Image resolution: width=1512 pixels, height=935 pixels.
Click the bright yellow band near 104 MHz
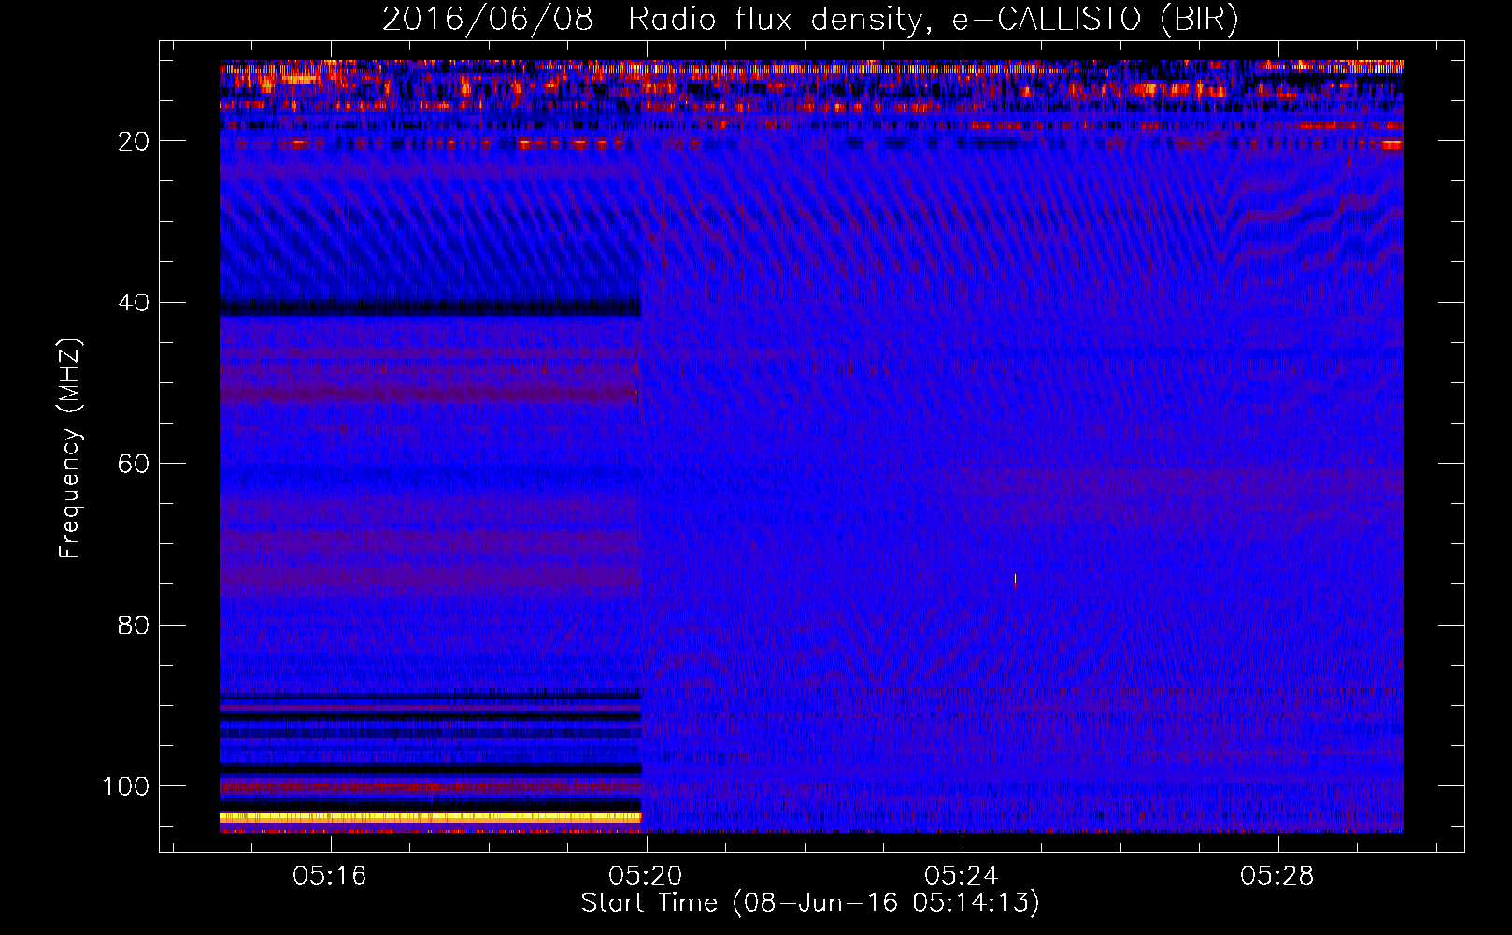[x=430, y=817]
